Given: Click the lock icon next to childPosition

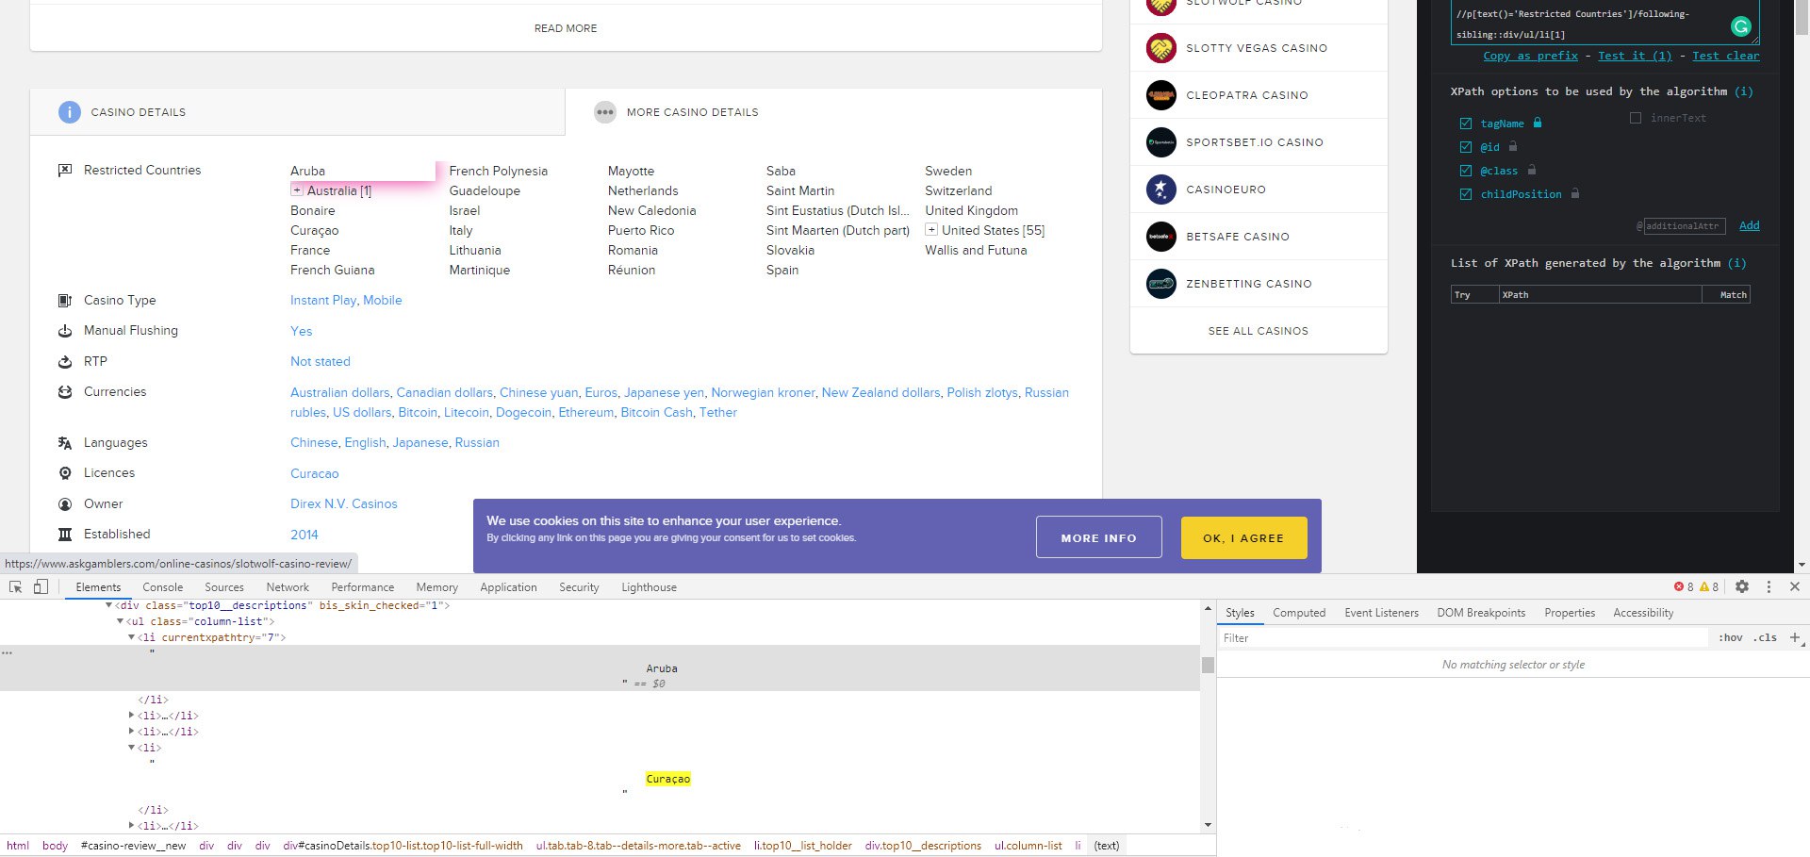Looking at the screenshot, I should [x=1574, y=193].
